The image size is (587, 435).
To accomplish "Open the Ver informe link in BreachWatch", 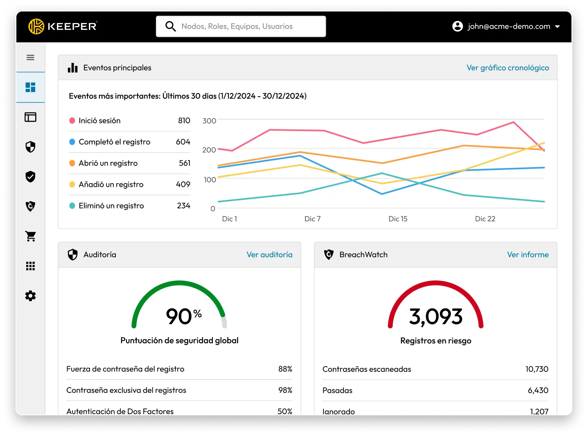I will click(528, 254).
